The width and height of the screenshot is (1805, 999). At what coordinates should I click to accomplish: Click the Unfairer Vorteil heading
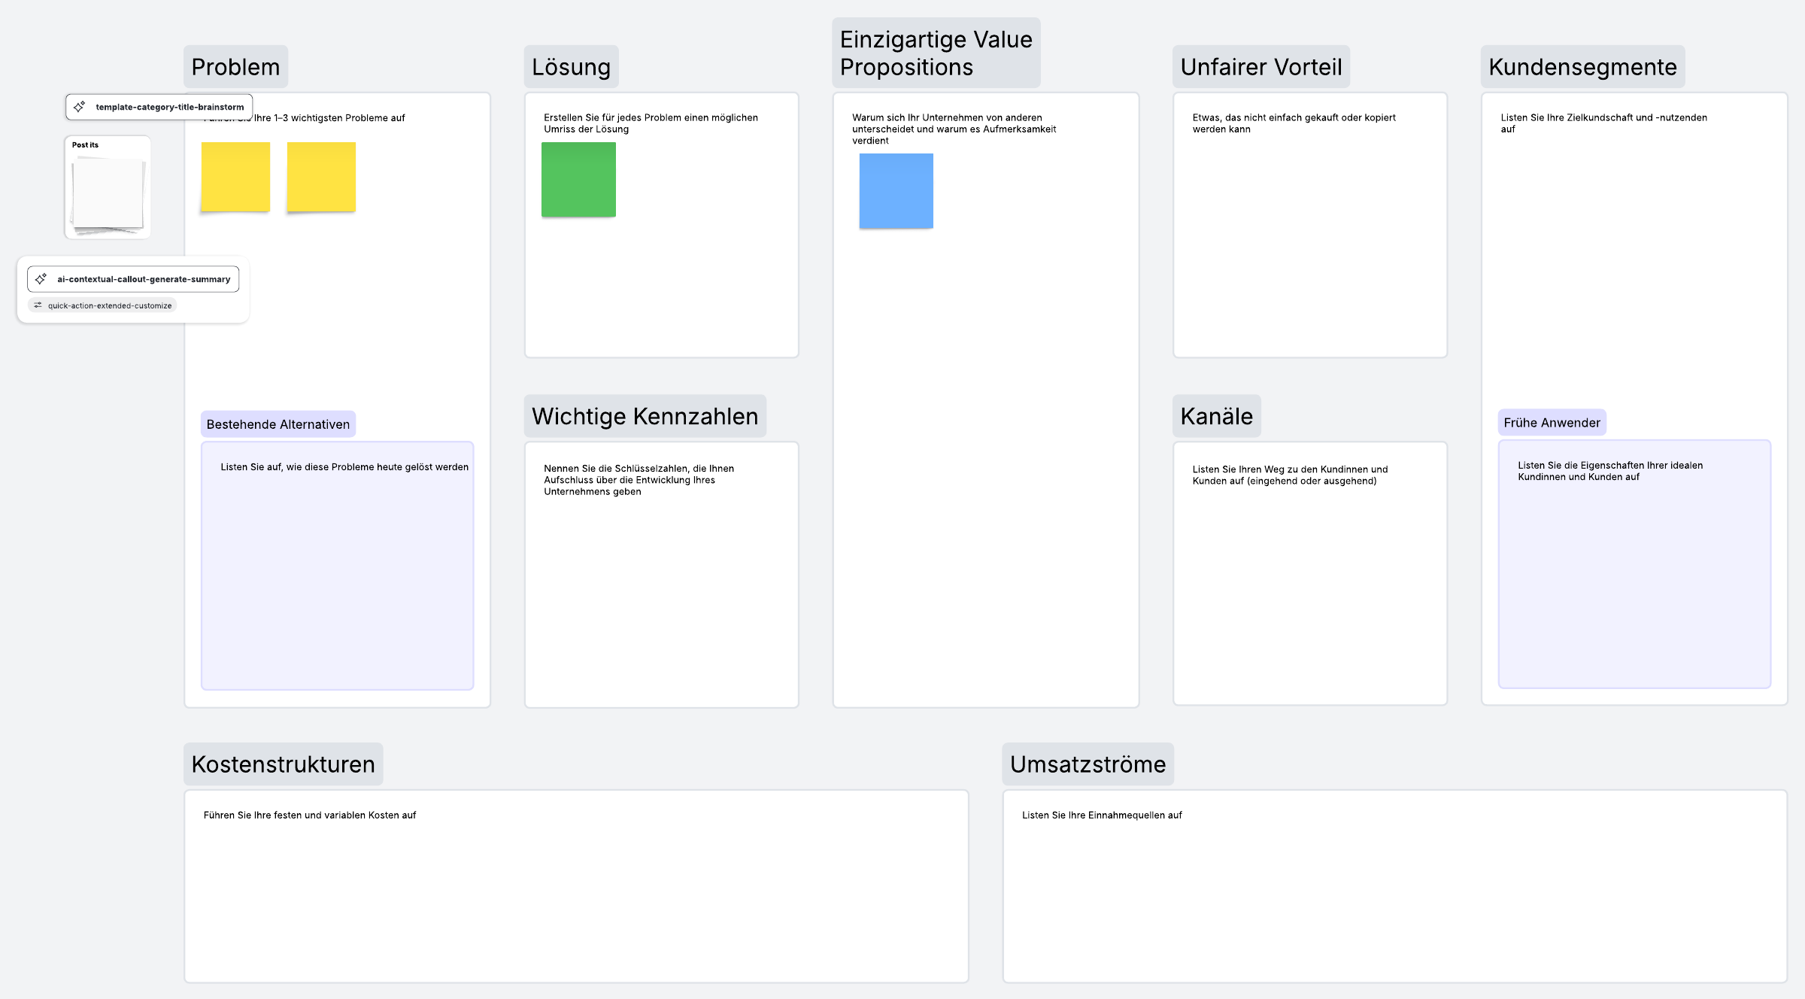(1260, 67)
